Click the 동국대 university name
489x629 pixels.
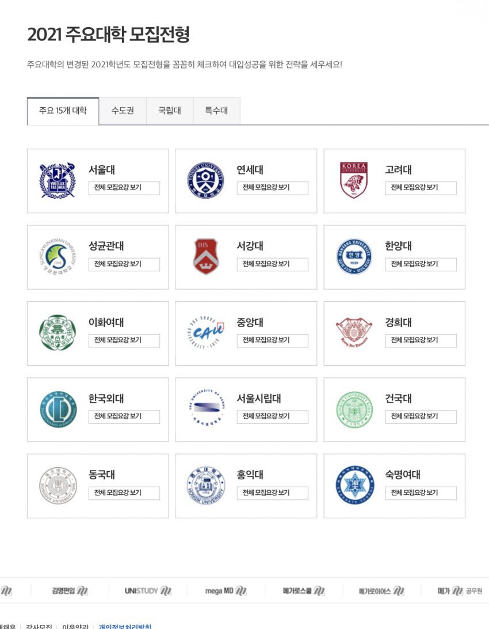pyautogui.click(x=102, y=475)
